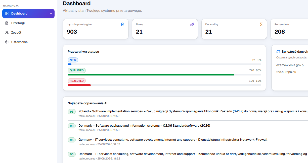Open the Nowe 21 card
The width and height of the screenshot is (308, 163).
tap(165, 29)
